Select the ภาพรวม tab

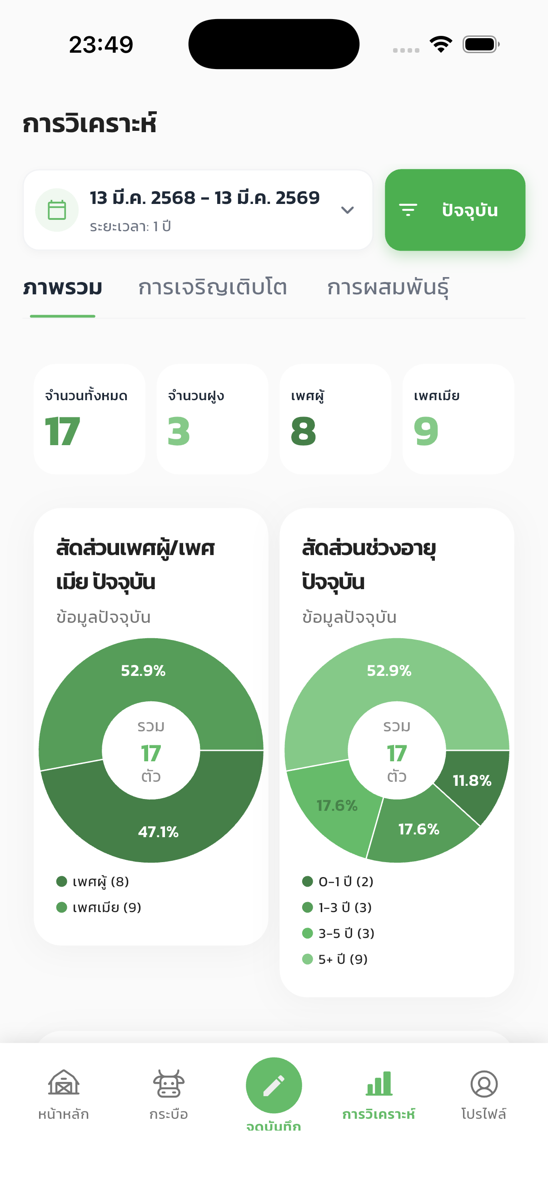[62, 288]
